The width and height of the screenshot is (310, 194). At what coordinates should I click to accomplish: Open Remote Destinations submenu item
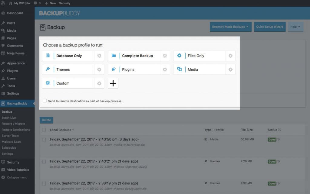coord(16,130)
